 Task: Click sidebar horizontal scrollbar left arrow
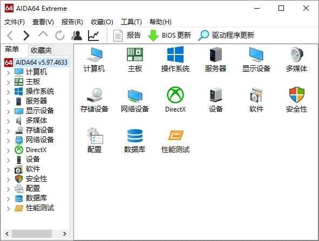pyautogui.click(x=7, y=233)
